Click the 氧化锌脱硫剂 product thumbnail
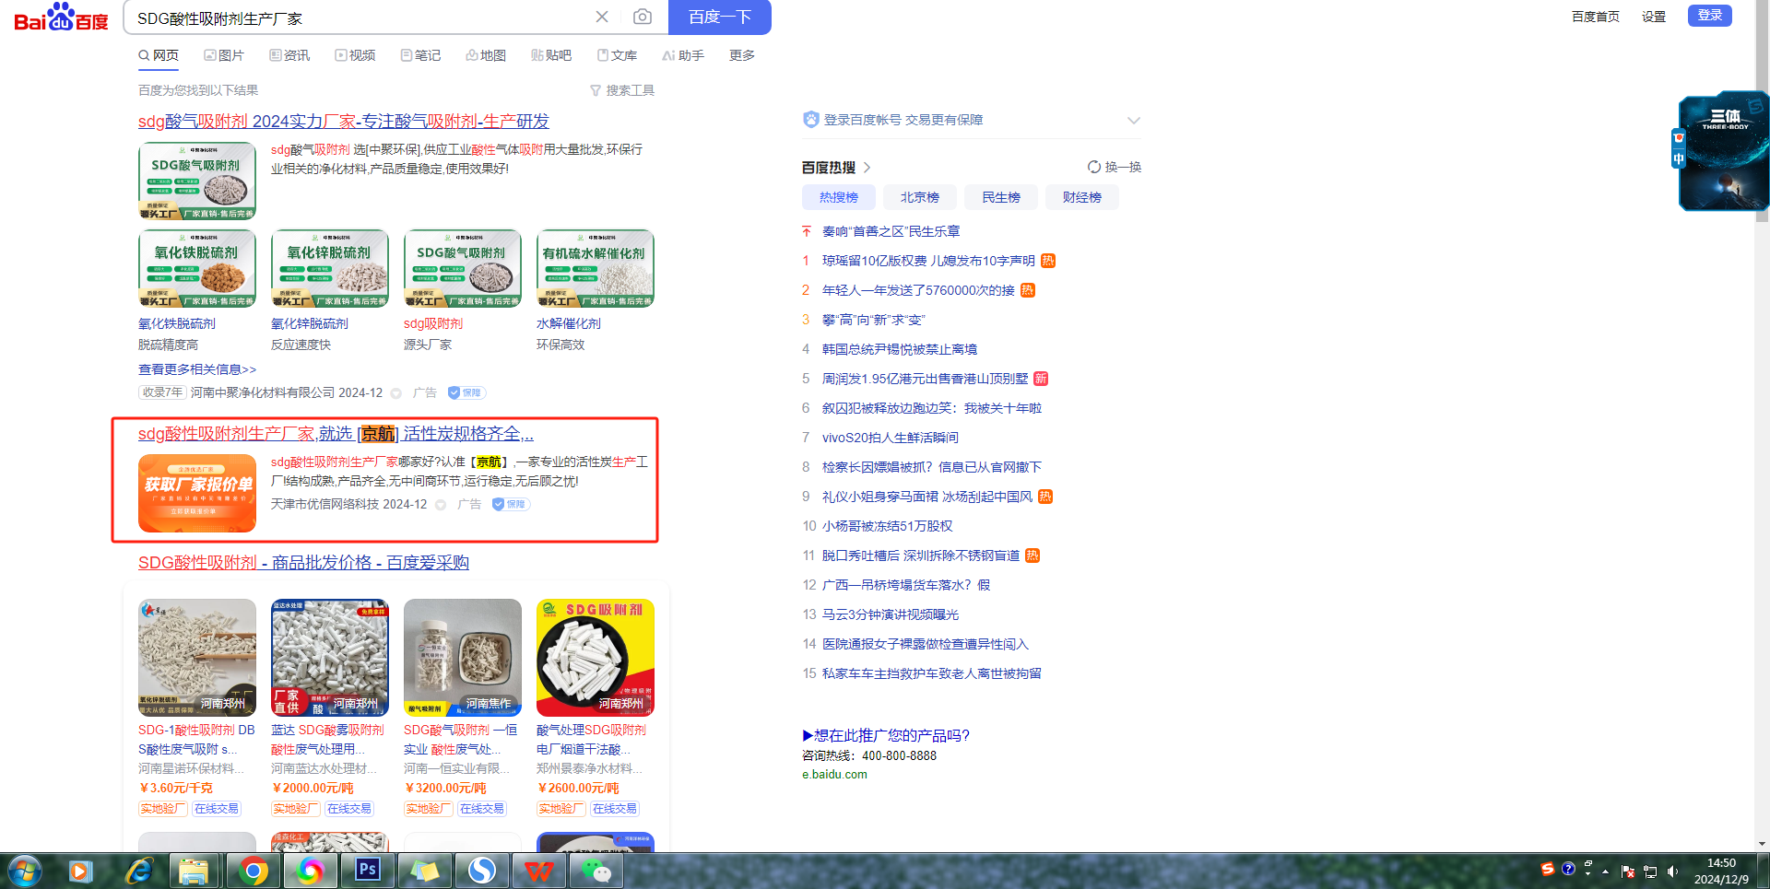The width and height of the screenshot is (1770, 889). coord(330,268)
